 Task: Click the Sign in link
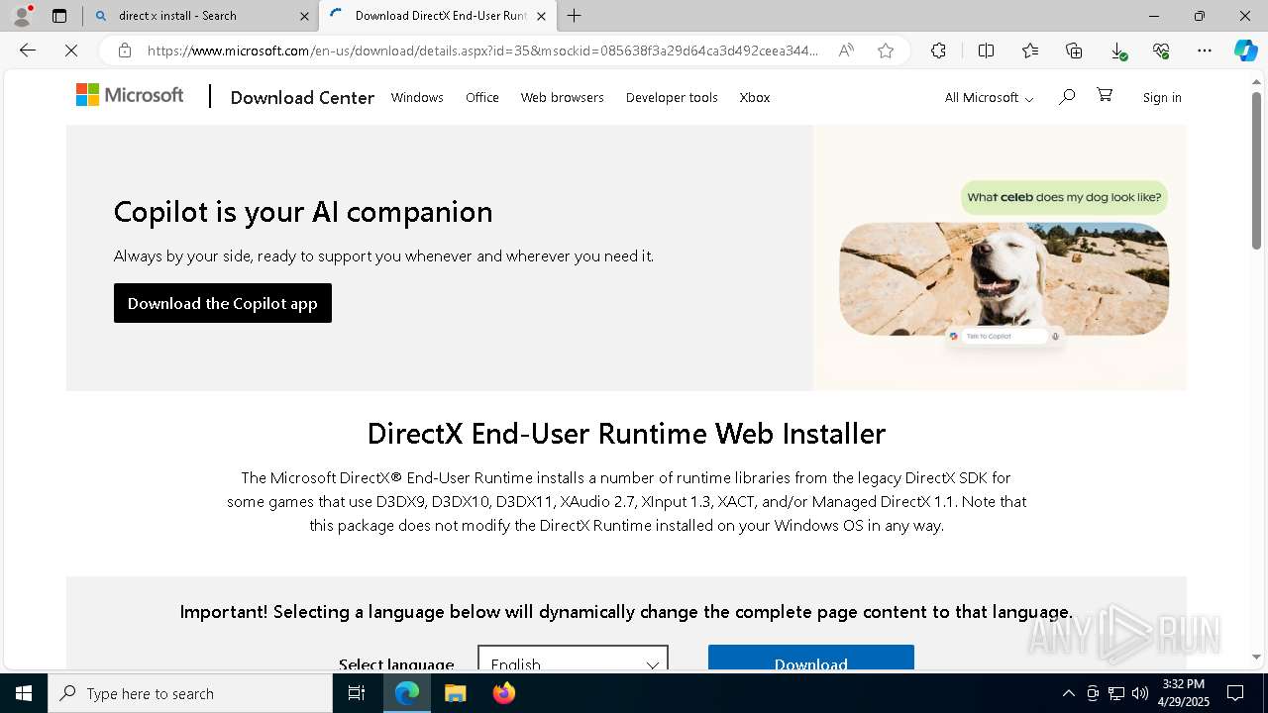1162,97
